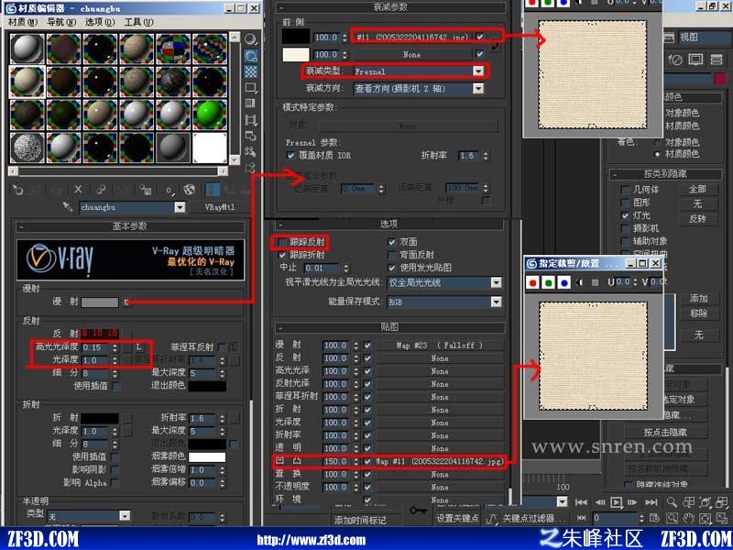The image size is (733, 550).
Task: Open the 材质(M) menu
Action: coord(22,22)
